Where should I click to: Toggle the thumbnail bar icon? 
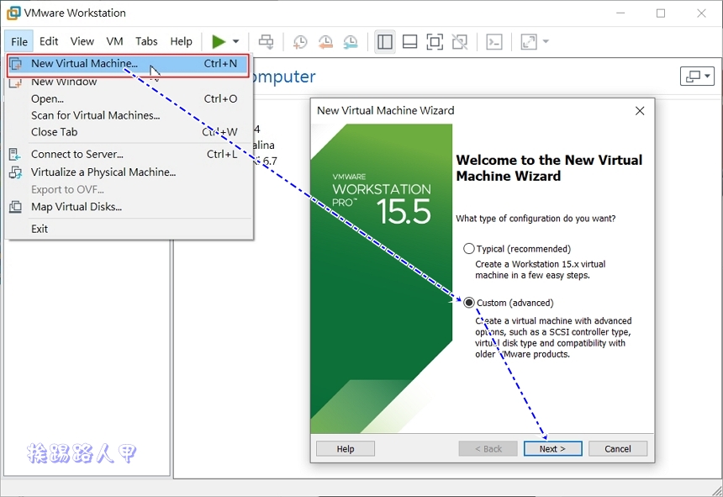tap(409, 41)
